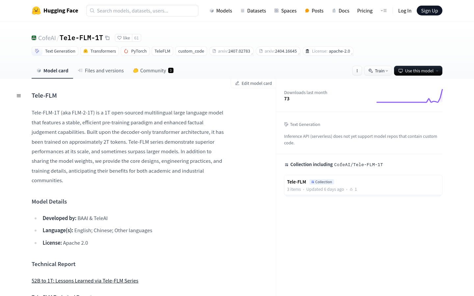This screenshot has height=296, width=474.
Task: Open the 52B to 1T technical report link
Action: click(85, 281)
